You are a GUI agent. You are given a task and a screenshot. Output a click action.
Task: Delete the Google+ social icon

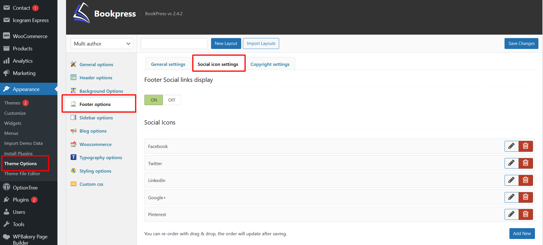click(526, 197)
